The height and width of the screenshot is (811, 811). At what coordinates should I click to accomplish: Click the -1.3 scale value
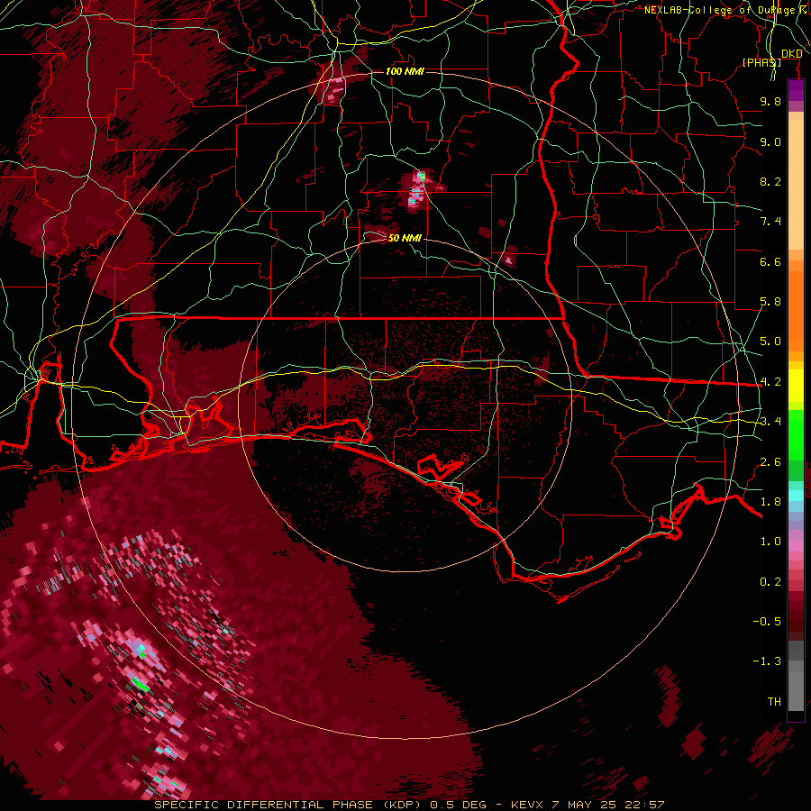click(767, 661)
